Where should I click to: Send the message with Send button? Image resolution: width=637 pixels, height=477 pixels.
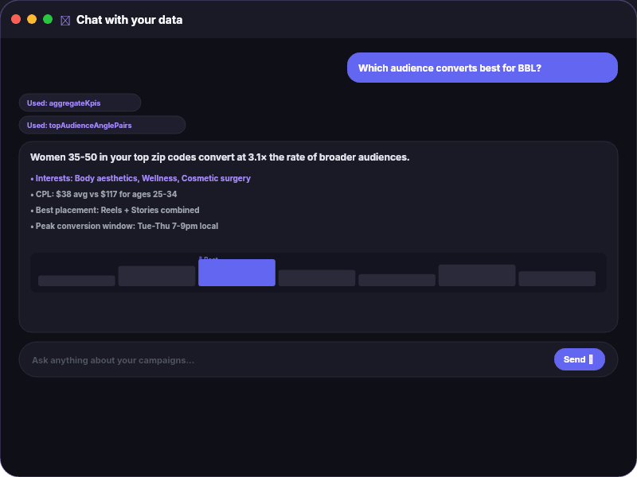580,359
